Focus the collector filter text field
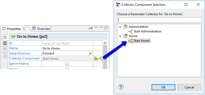 tap(159, 20)
